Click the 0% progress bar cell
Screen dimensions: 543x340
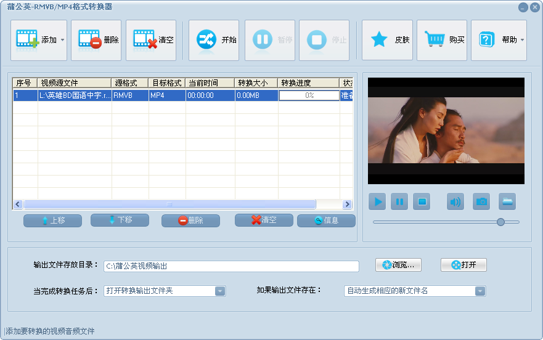tap(309, 95)
